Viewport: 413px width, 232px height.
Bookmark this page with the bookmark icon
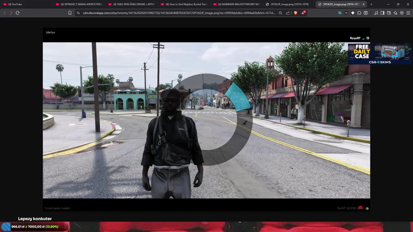click(70, 13)
